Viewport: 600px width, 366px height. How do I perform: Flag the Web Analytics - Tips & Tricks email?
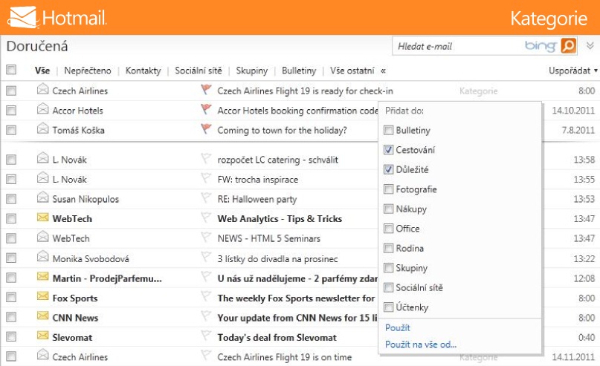[x=206, y=218]
